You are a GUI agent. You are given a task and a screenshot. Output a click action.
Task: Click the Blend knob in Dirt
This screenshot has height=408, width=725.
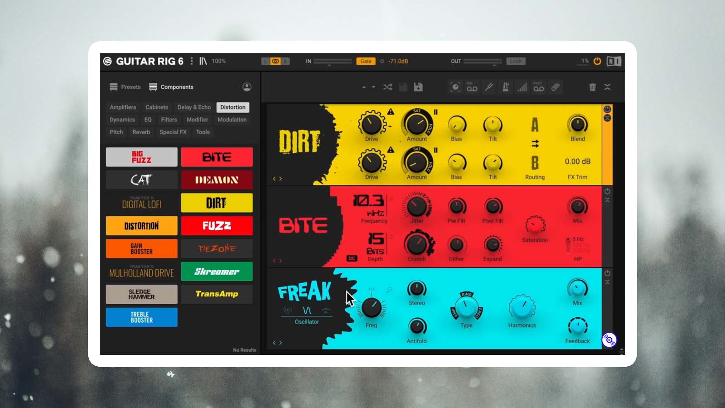[x=577, y=124]
